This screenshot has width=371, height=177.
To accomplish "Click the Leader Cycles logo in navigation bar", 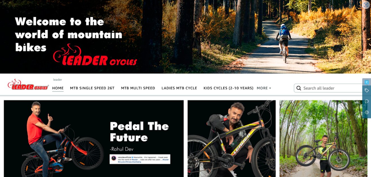I will pyautogui.click(x=28, y=85).
